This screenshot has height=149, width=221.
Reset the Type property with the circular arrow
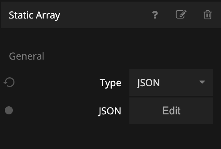tap(9, 82)
